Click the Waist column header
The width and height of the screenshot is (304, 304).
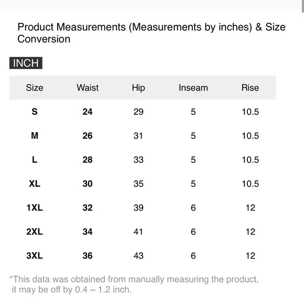[x=88, y=88]
